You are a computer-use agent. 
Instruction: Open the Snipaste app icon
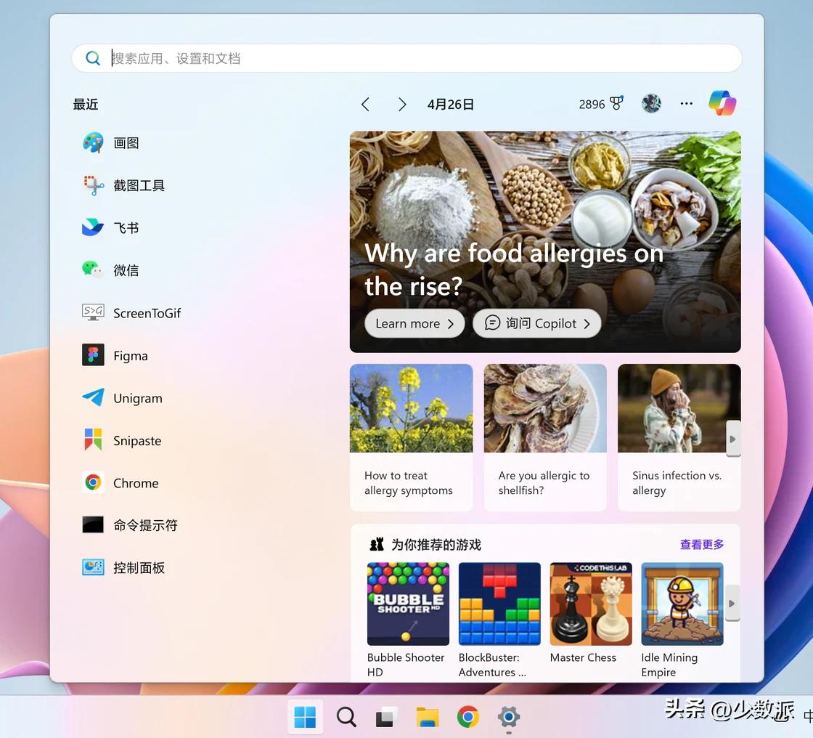(93, 440)
